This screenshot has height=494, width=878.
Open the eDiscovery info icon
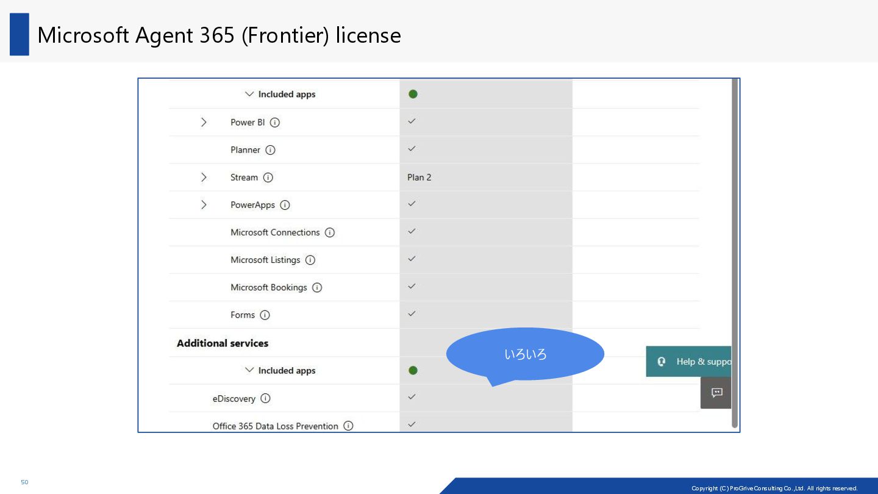265,398
